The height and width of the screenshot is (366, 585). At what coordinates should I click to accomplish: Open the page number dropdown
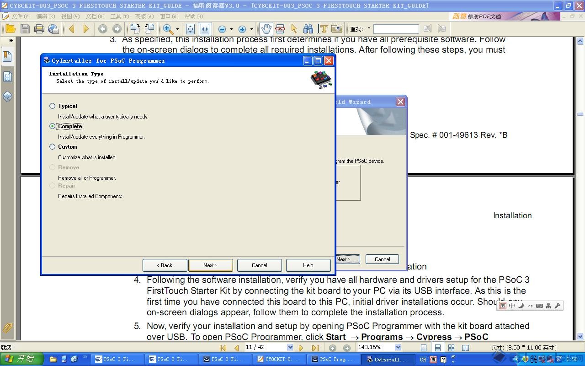pyautogui.click(x=290, y=347)
